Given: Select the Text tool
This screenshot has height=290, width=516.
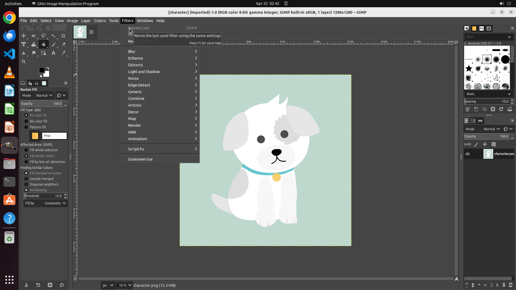Looking at the screenshot, I should coord(53,53).
